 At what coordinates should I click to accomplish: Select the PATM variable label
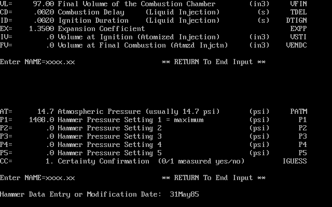298,111
